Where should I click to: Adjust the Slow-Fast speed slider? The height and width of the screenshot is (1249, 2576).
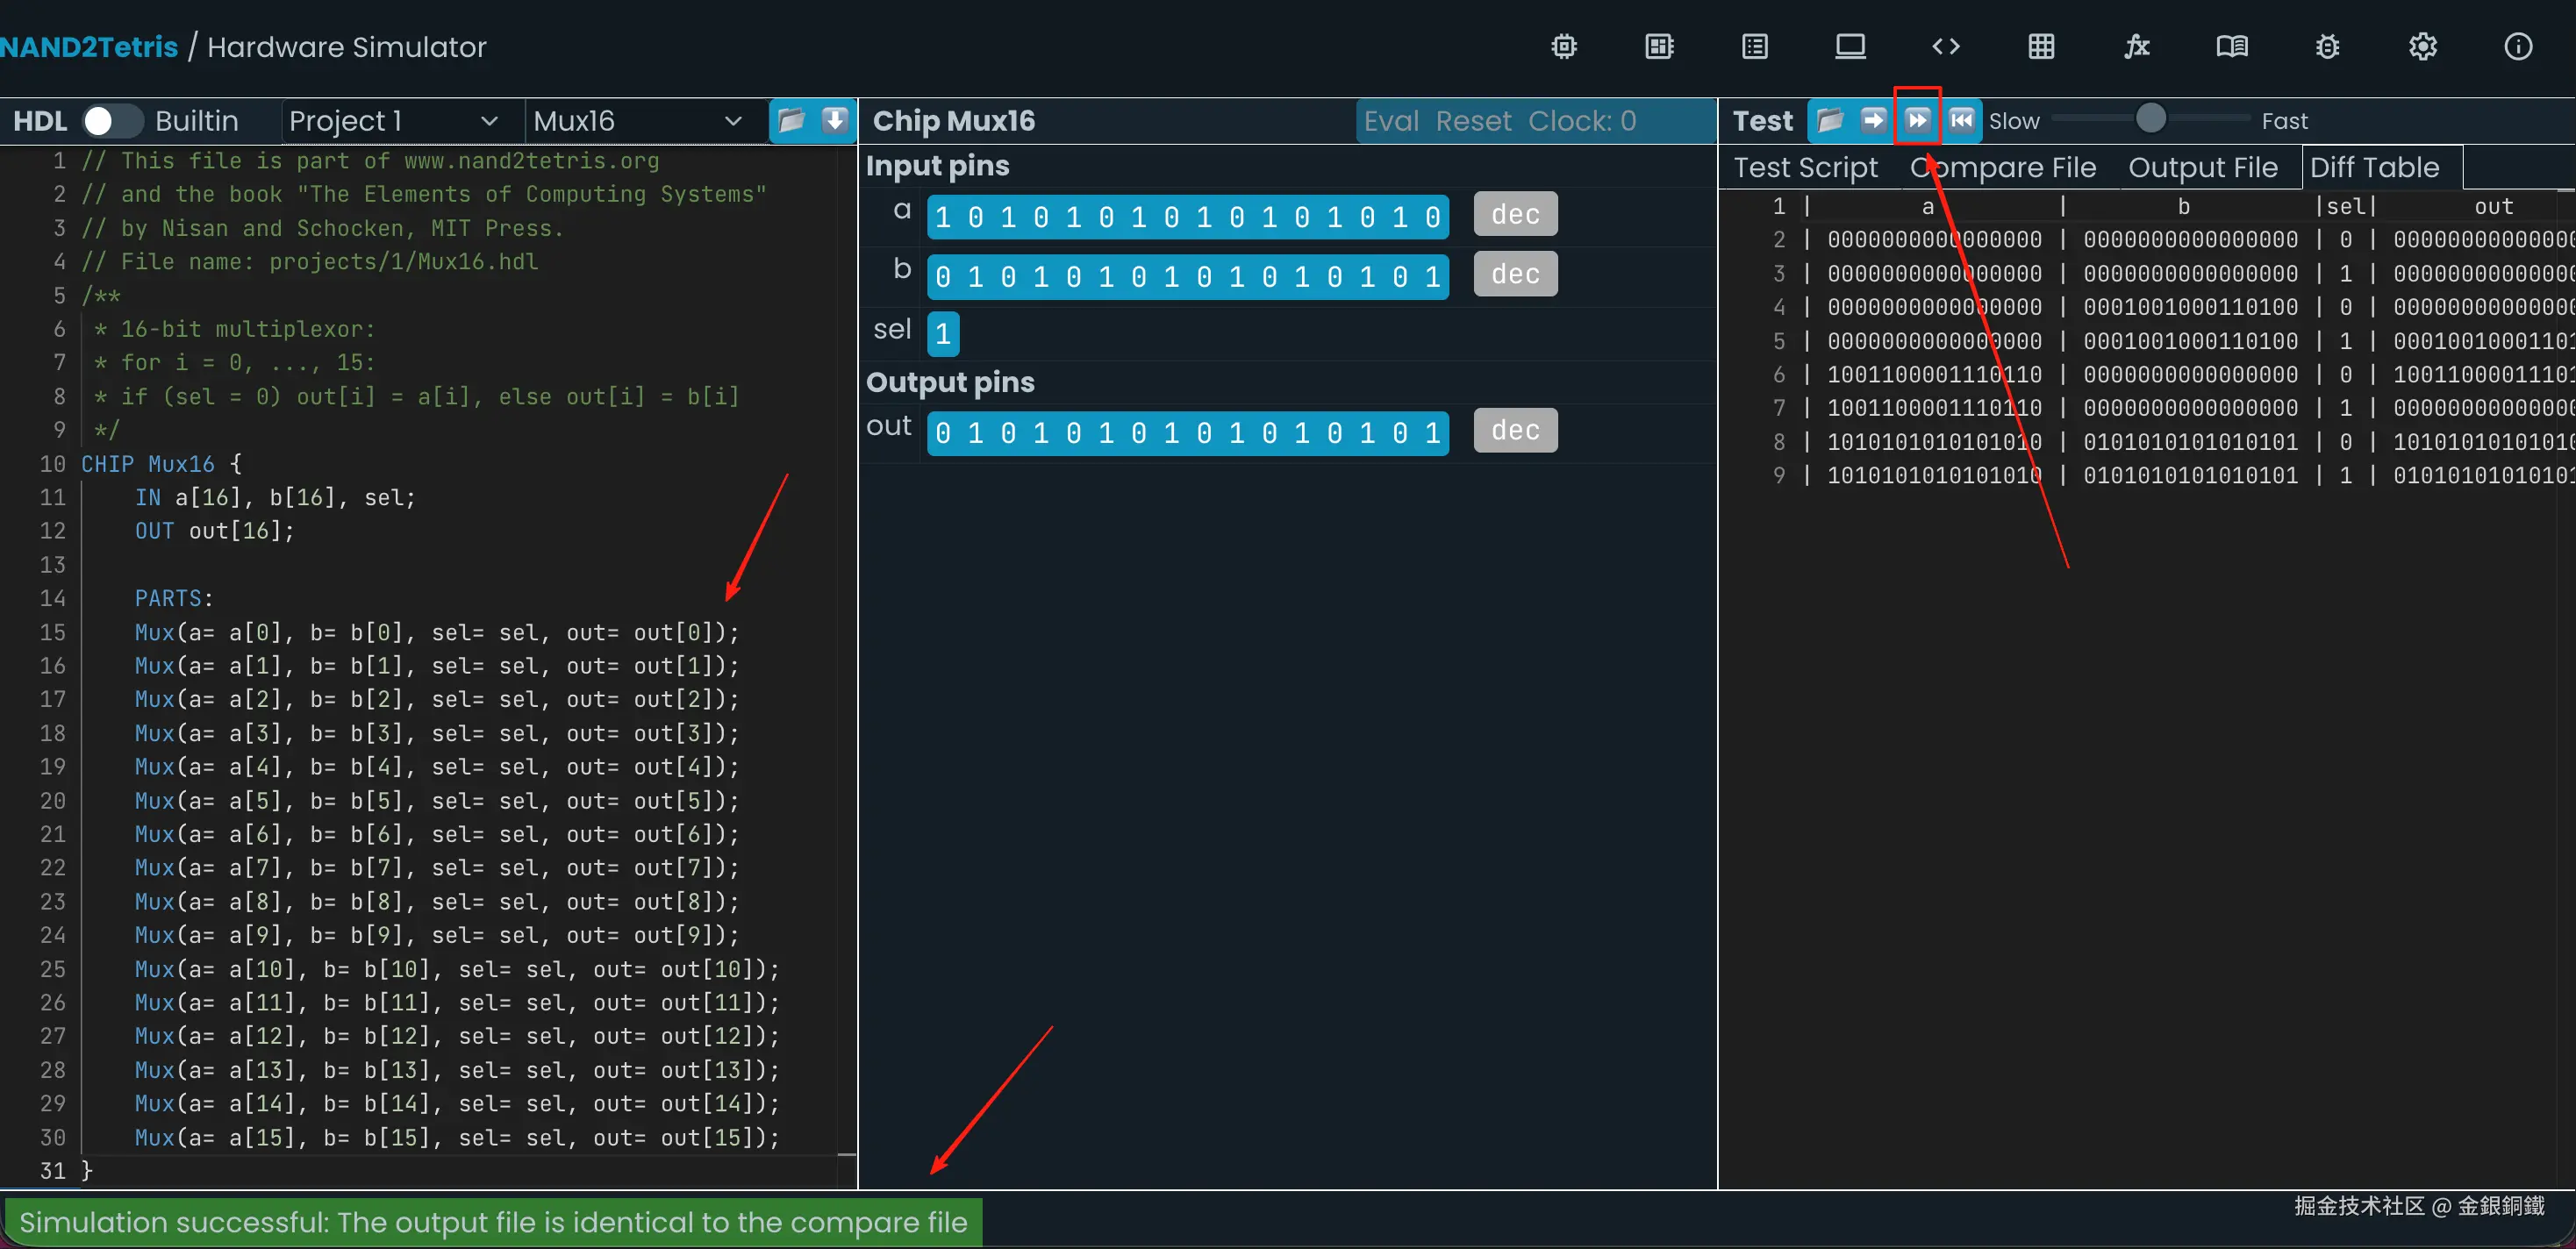(x=2150, y=119)
